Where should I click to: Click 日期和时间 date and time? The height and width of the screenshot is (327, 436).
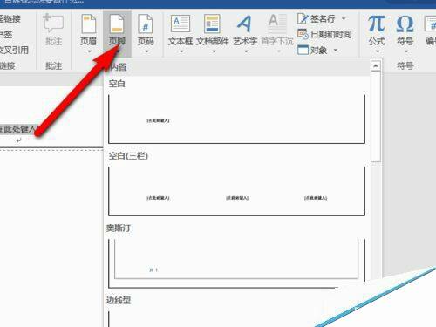tap(324, 34)
